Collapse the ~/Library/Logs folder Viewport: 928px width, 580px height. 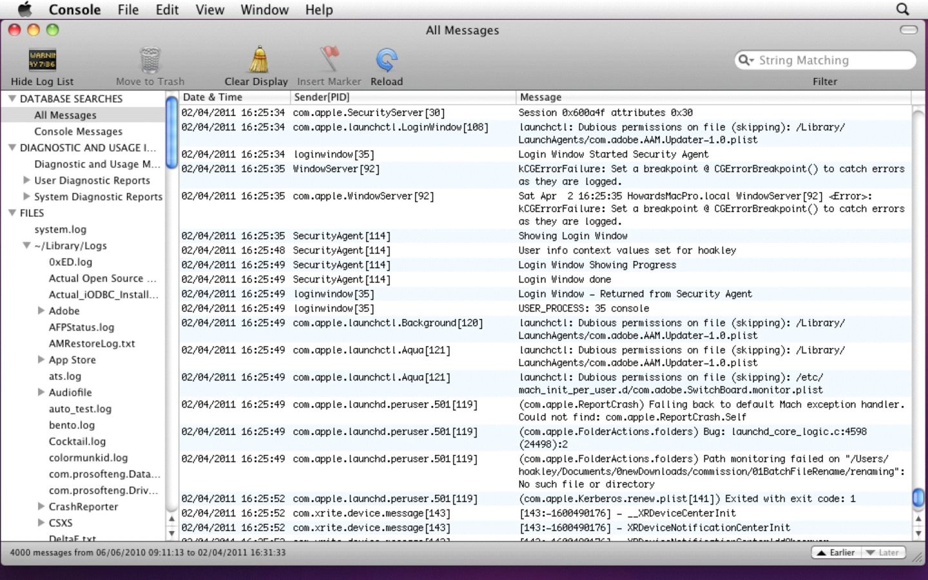pyautogui.click(x=26, y=246)
